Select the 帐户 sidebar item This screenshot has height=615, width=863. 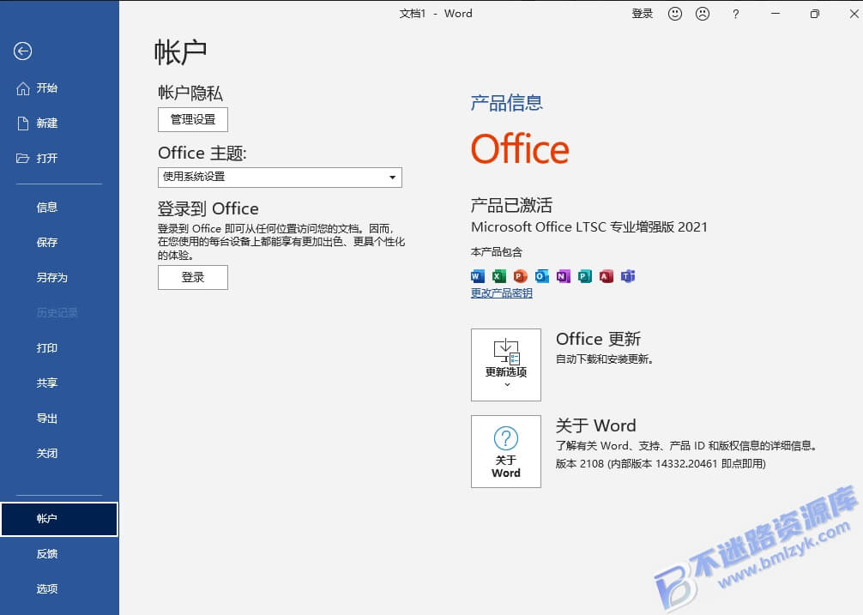coord(59,519)
